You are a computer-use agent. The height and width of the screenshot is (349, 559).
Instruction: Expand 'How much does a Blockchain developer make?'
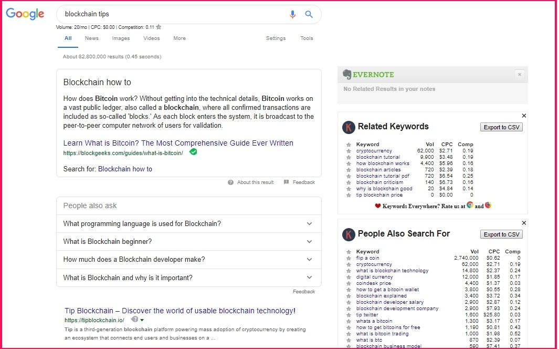[189, 260]
